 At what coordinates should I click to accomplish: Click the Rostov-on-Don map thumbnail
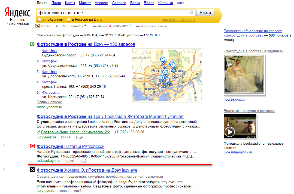(167, 75)
